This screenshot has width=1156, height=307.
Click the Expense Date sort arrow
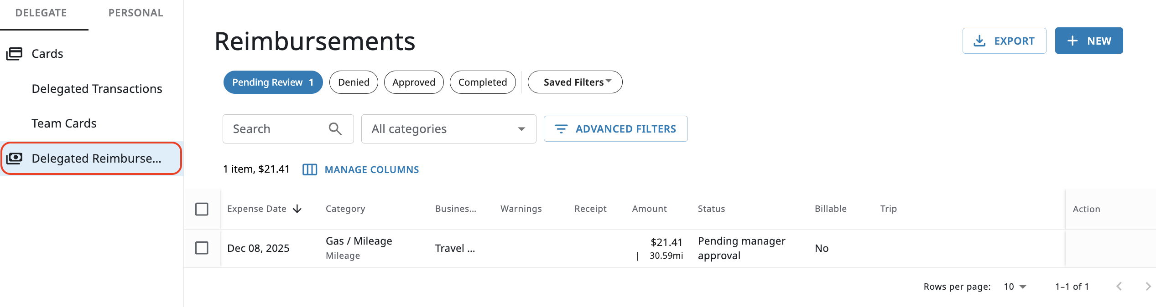point(297,209)
